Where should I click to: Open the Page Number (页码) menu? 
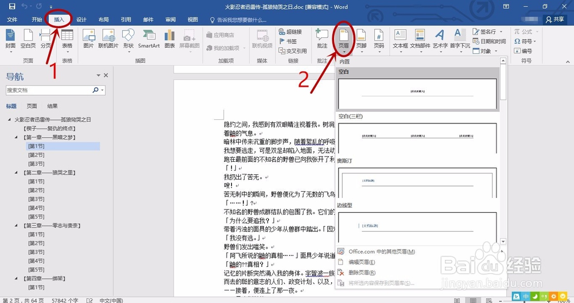click(379, 40)
